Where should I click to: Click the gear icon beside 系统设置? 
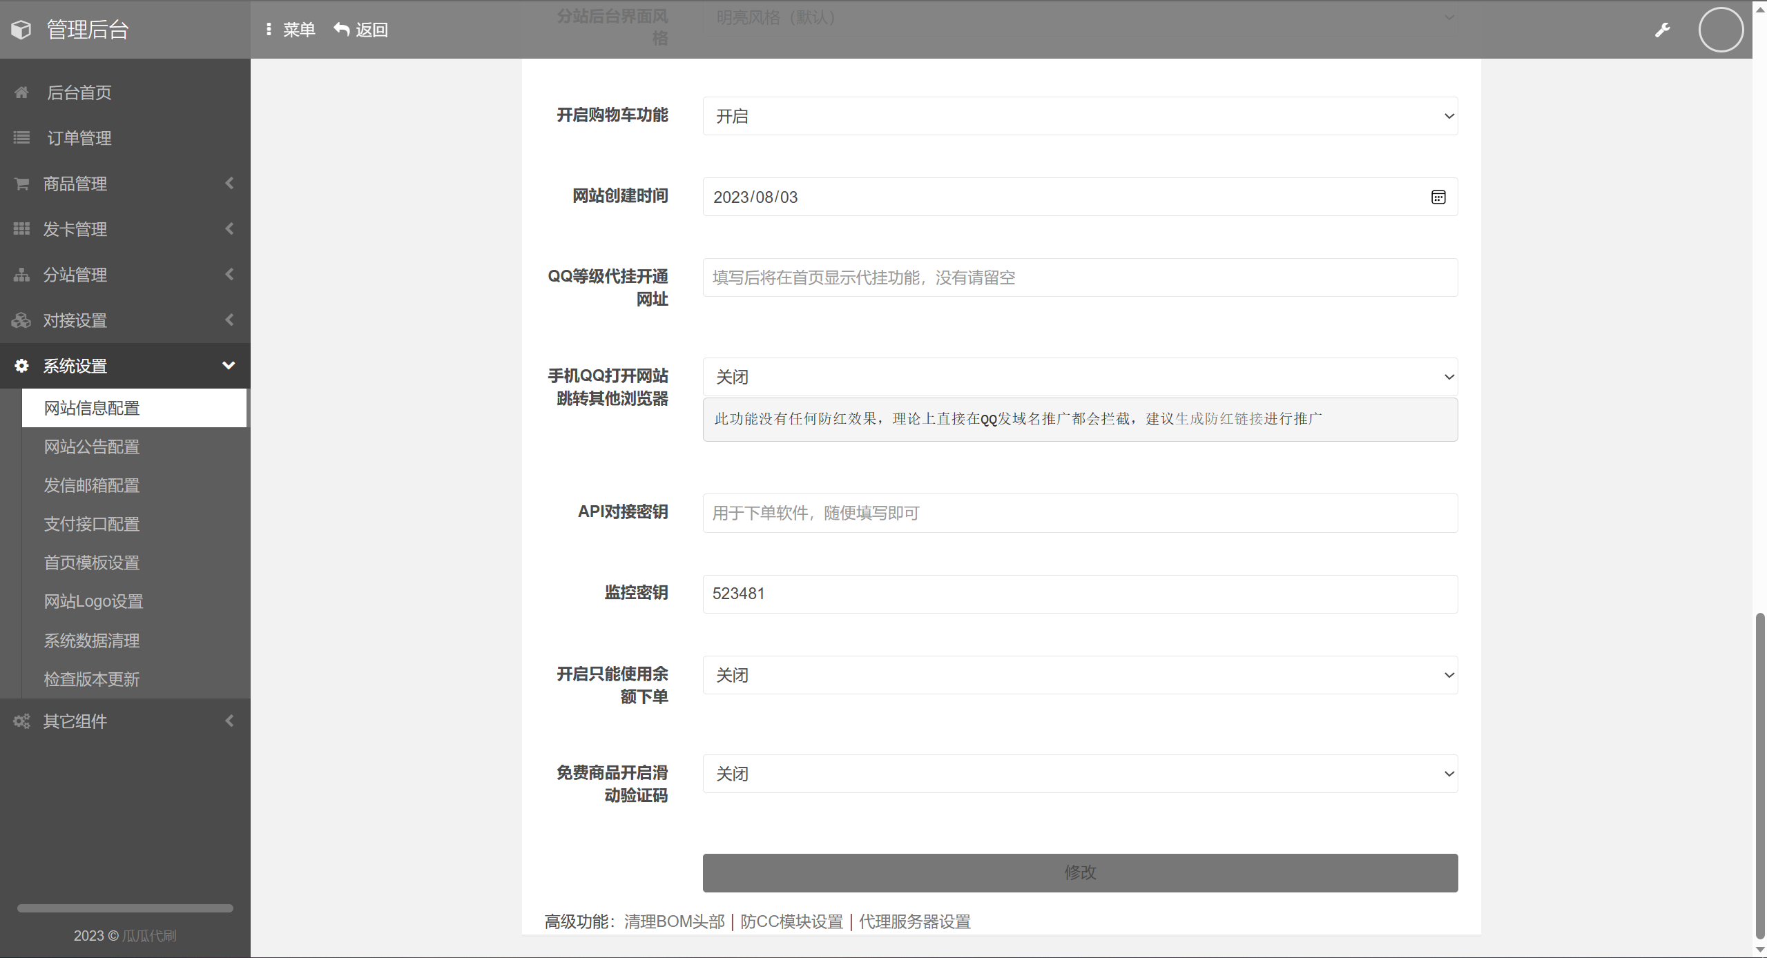click(21, 366)
